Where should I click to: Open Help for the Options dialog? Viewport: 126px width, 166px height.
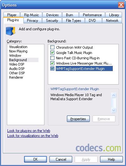click(111, 159)
